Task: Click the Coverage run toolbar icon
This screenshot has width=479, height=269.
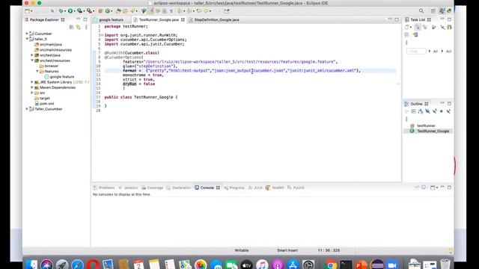Action: tap(80, 11)
